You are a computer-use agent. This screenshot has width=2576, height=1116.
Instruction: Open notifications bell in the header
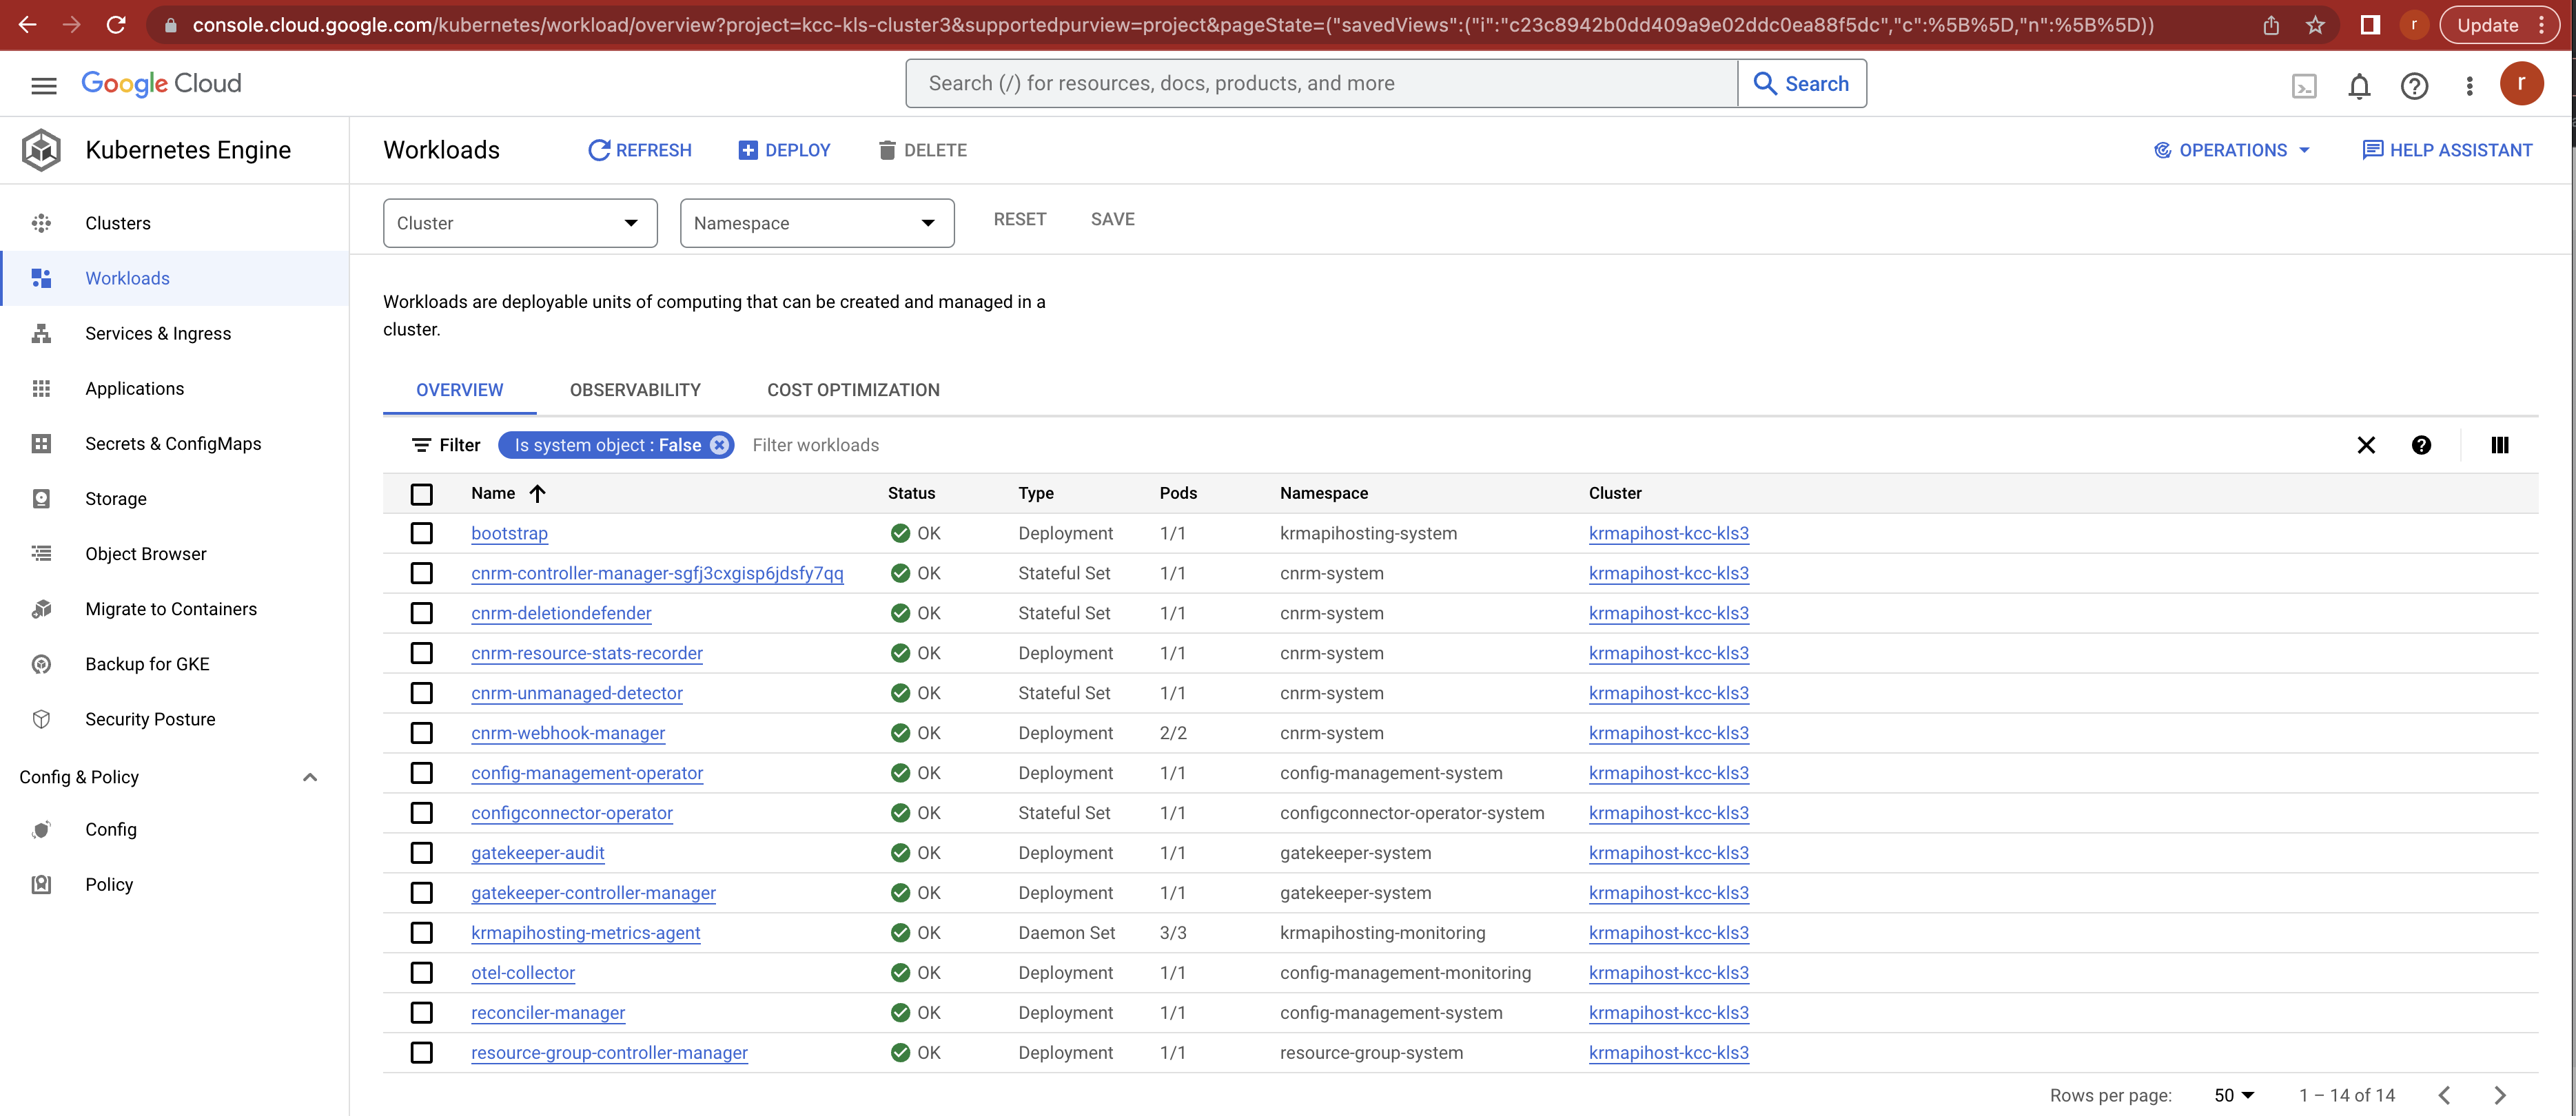[2359, 86]
